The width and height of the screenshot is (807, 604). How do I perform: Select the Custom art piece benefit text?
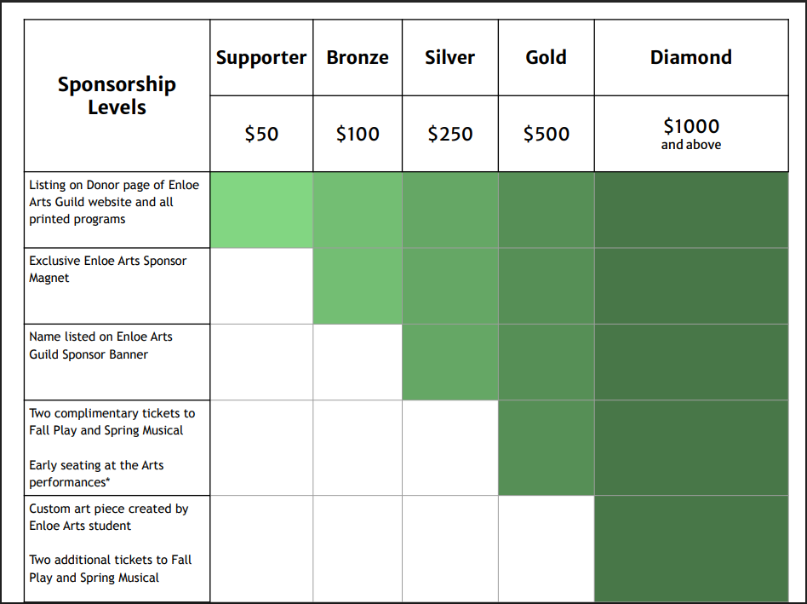(x=108, y=517)
